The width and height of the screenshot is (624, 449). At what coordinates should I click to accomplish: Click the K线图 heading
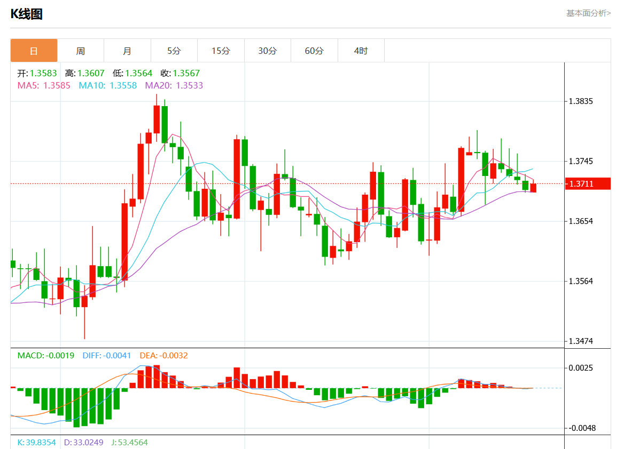tap(26, 14)
